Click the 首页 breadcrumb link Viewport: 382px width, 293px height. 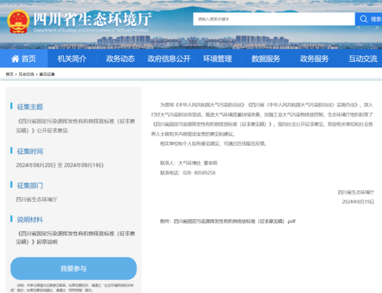[9, 74]
